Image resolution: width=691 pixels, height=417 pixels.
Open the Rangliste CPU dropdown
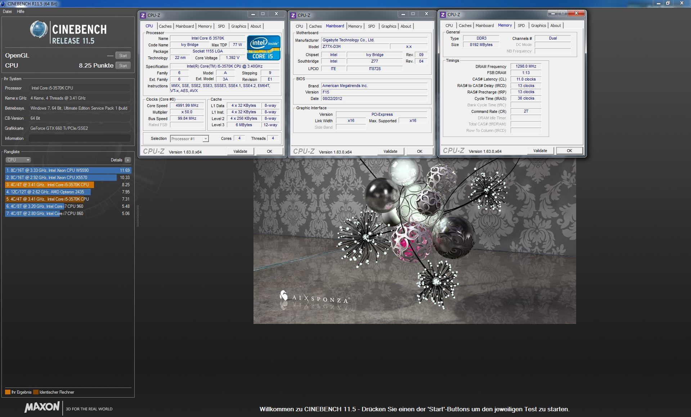(x=18, y=160)
